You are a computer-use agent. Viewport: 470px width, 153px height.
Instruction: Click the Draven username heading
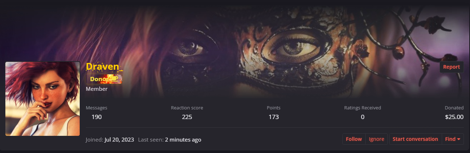[102, 66]
